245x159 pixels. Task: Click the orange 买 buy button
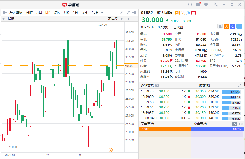(226, 26)
